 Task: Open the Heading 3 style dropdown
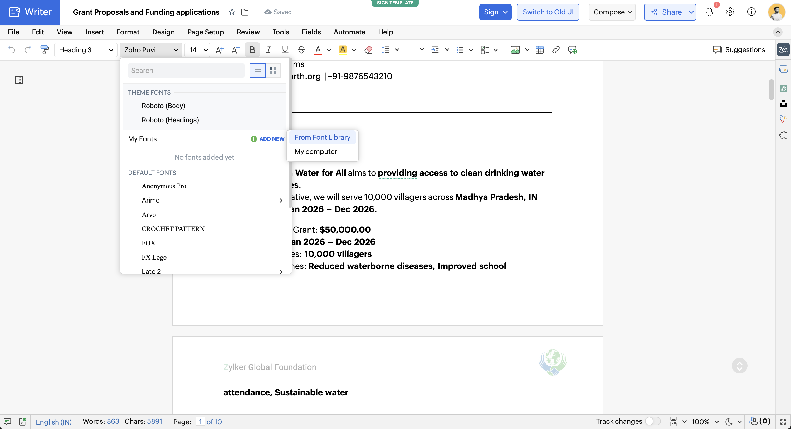[86, 50]
